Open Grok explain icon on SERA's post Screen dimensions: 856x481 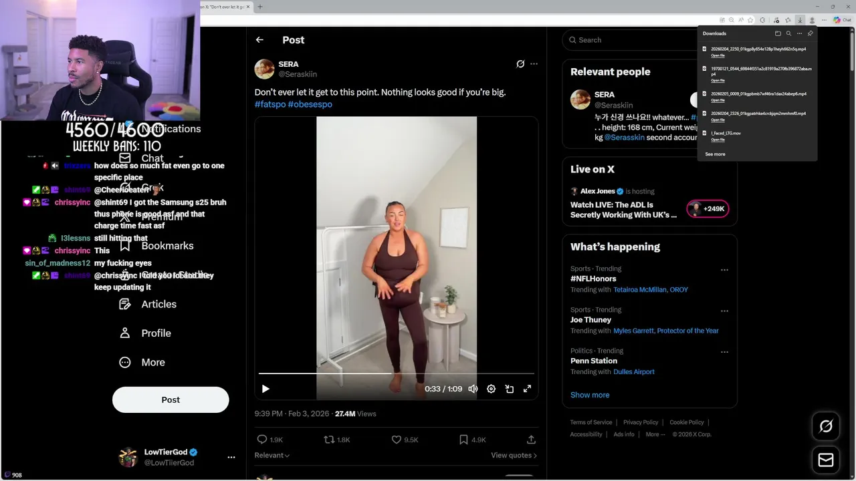[x=520, y=64]
